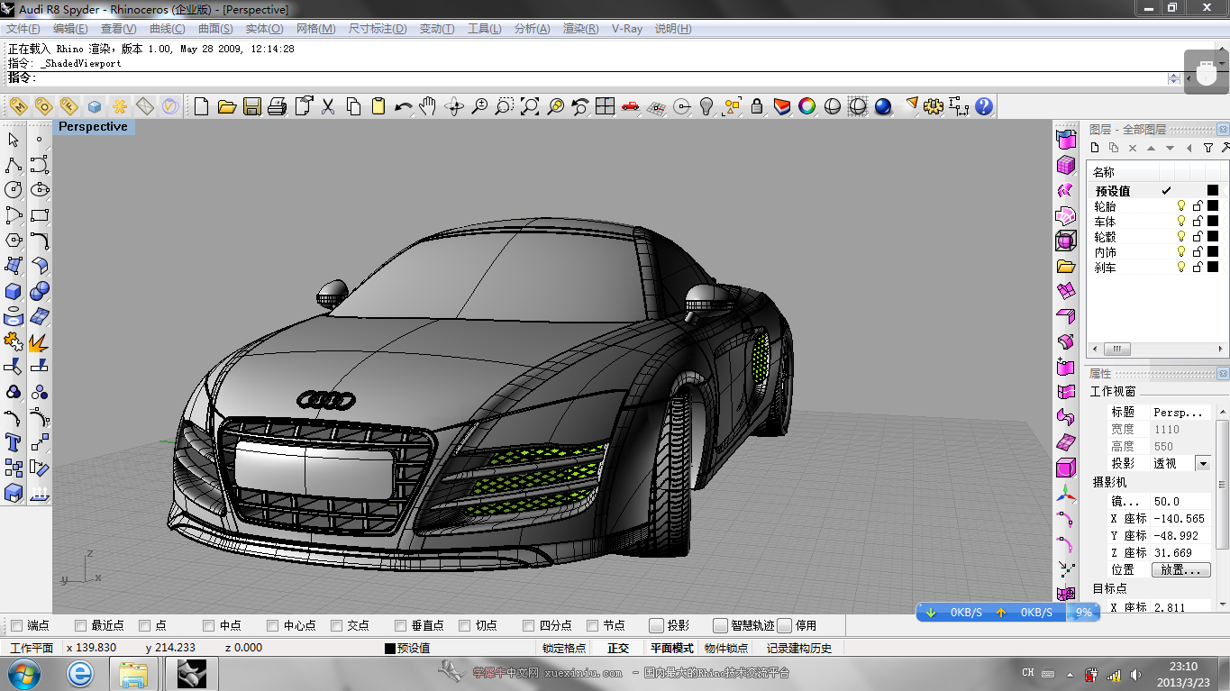1230x691 pixels.
Task: Click the black color swatch of 刹车 layer
Action: click(x=1213, y=268)
